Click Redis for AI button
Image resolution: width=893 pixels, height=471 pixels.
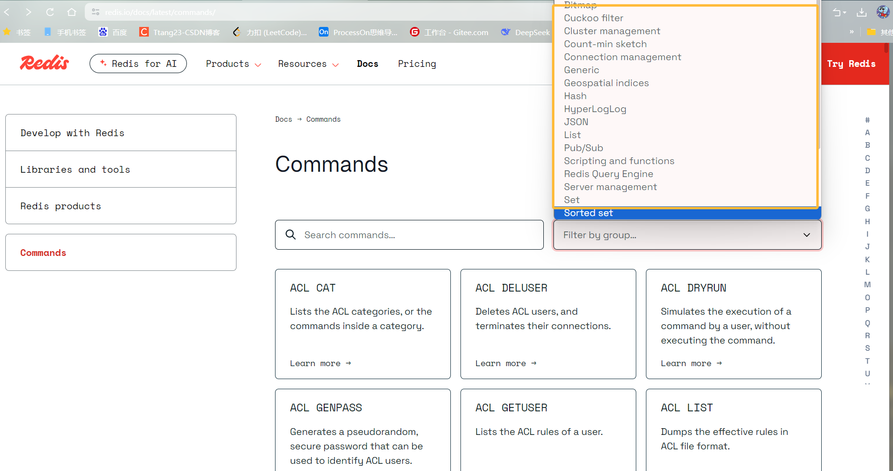point(138,64)
